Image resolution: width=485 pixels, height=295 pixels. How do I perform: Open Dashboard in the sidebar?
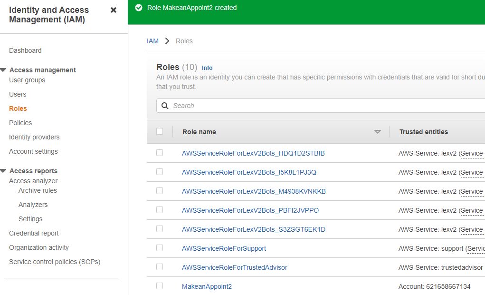point(25,50)
